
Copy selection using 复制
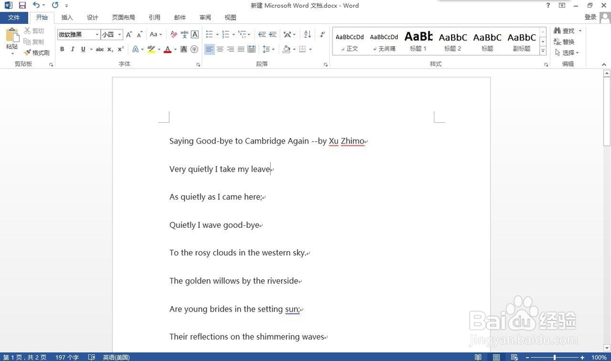[x=34, y=42]
